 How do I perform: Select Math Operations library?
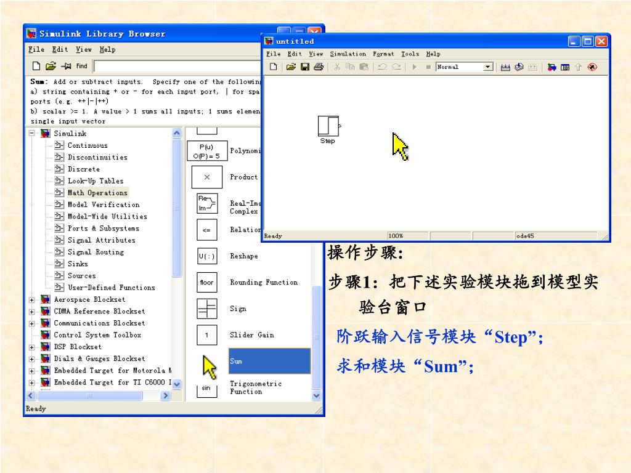(x=97, y=193)
